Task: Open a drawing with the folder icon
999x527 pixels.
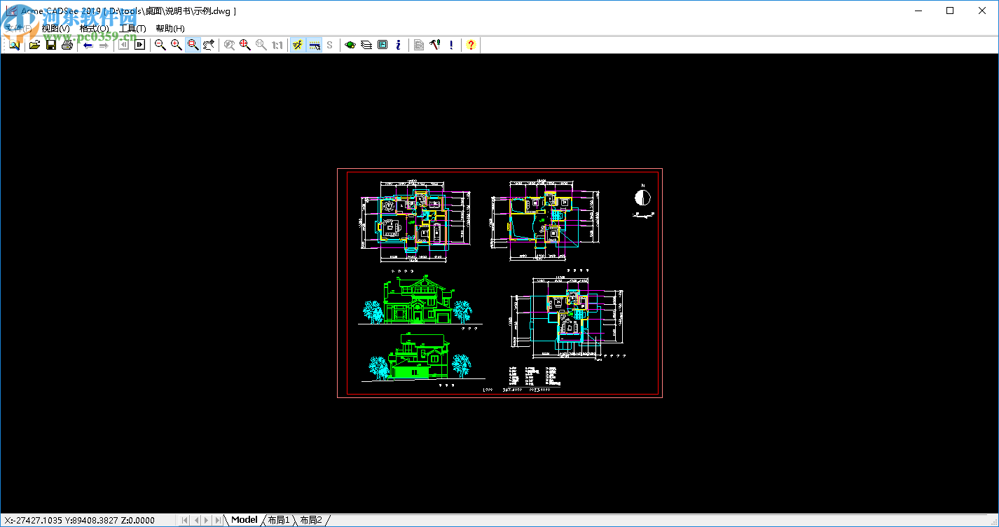Action: [34, 45]
